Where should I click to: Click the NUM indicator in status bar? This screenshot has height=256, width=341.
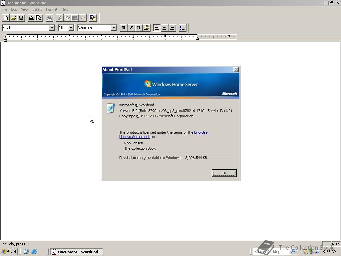pos(336,244)
